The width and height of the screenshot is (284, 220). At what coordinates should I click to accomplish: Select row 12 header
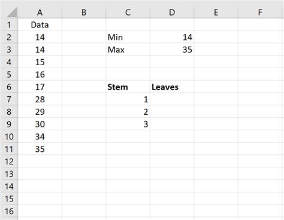click(9, 161)
